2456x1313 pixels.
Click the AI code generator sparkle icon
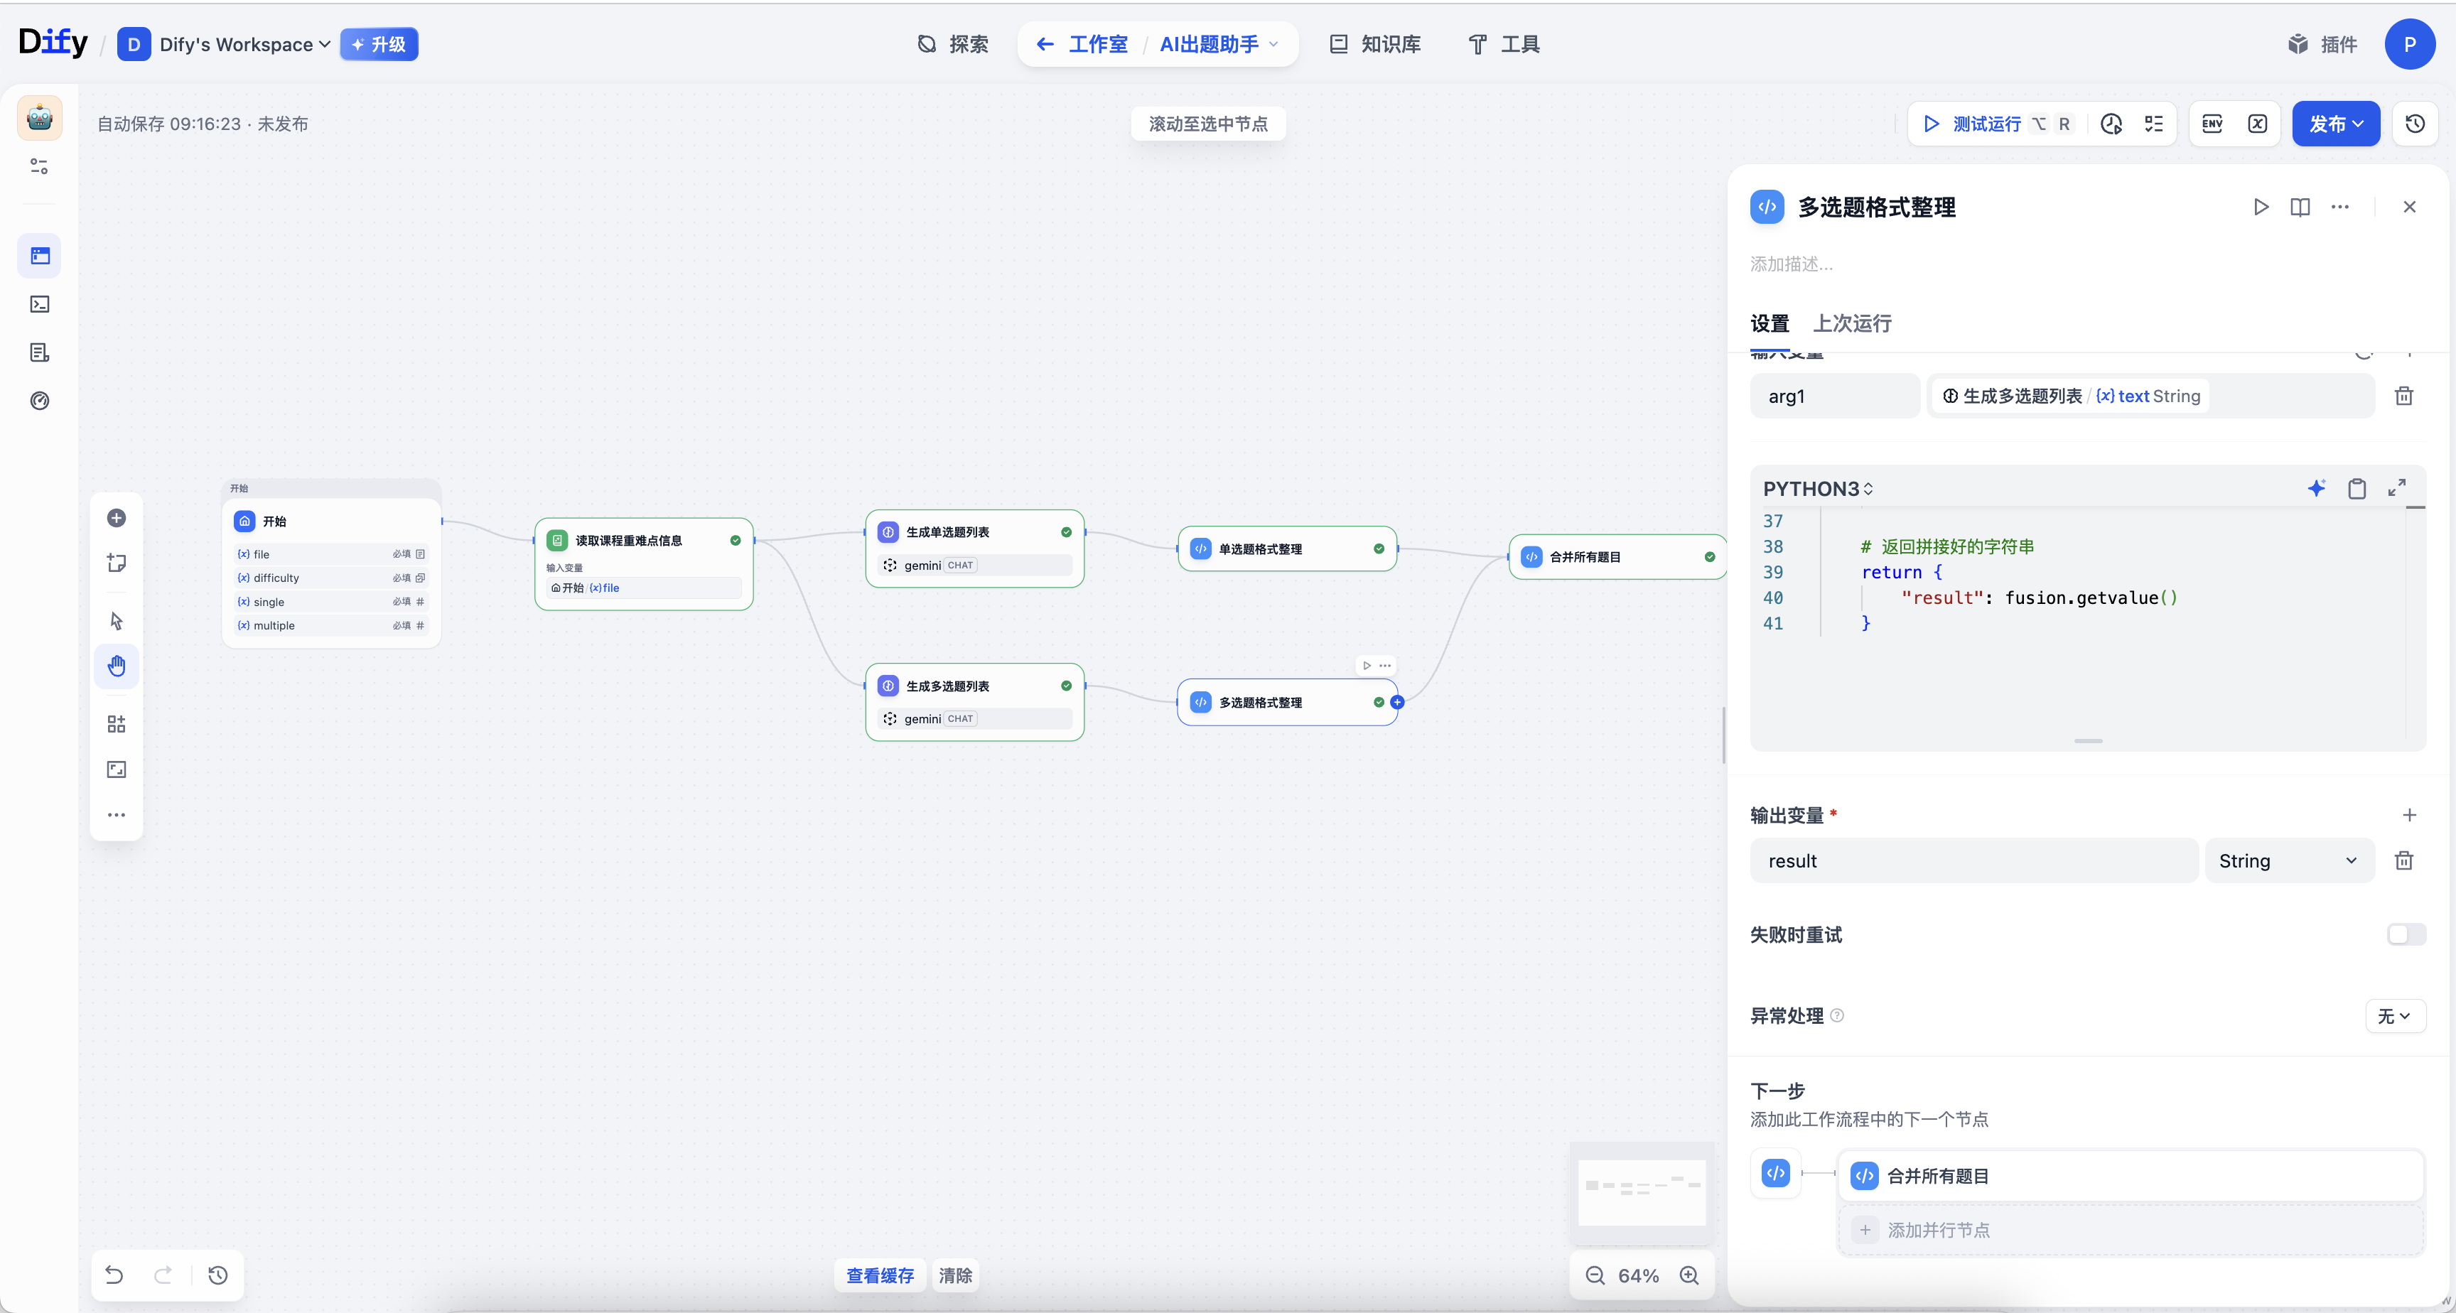click(x=2316, y=488)
